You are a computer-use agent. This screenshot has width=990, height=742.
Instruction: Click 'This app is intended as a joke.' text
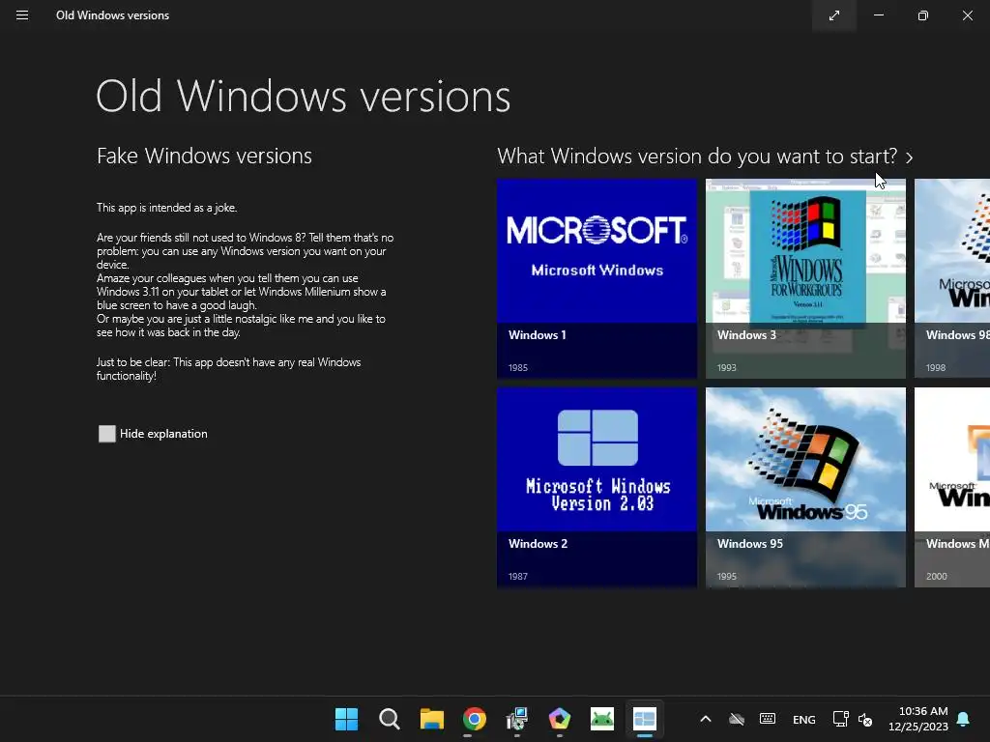tap(166, 208)
